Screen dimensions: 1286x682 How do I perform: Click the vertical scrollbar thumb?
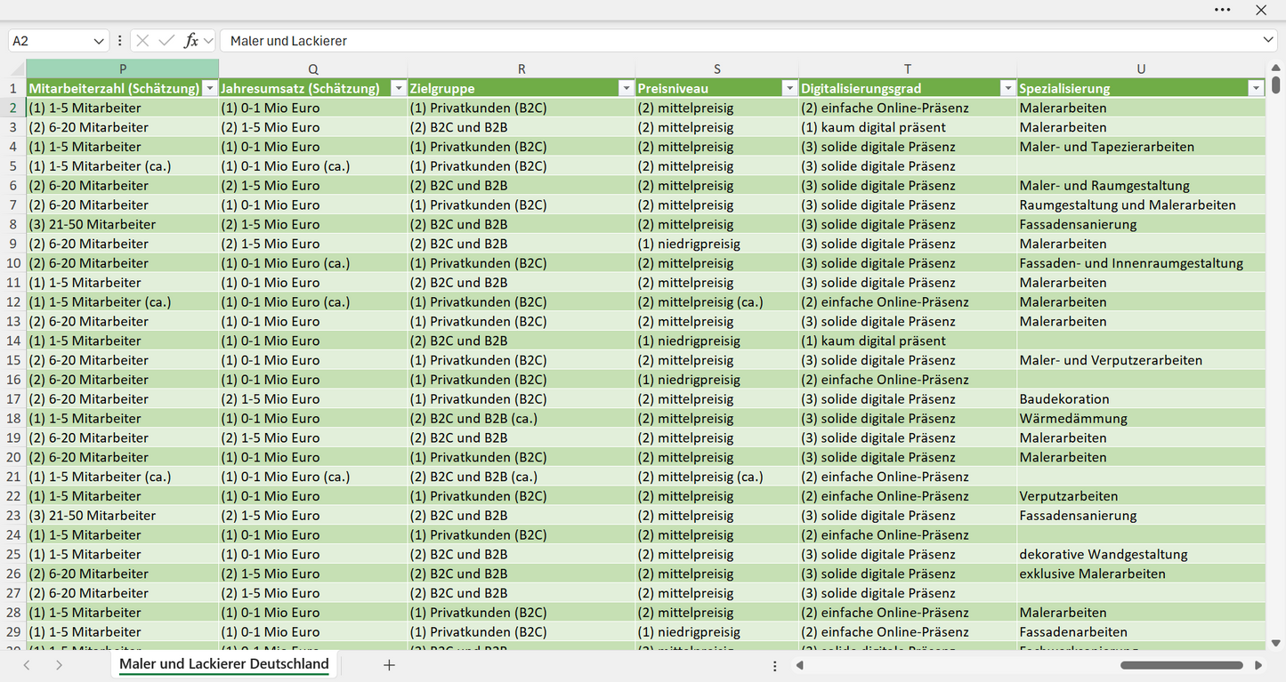click(x=1275, y=85)
